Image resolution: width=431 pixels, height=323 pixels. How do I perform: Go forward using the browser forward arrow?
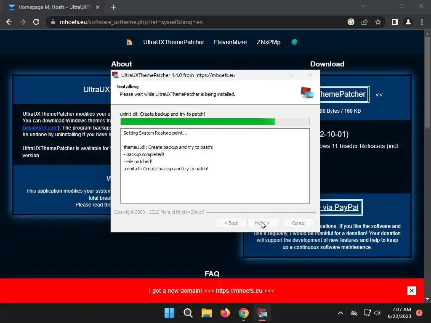[x=23, y=22]
